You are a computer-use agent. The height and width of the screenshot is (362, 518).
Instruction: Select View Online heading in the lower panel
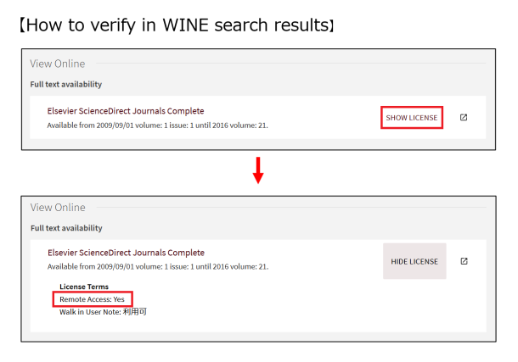pos(58,208)
